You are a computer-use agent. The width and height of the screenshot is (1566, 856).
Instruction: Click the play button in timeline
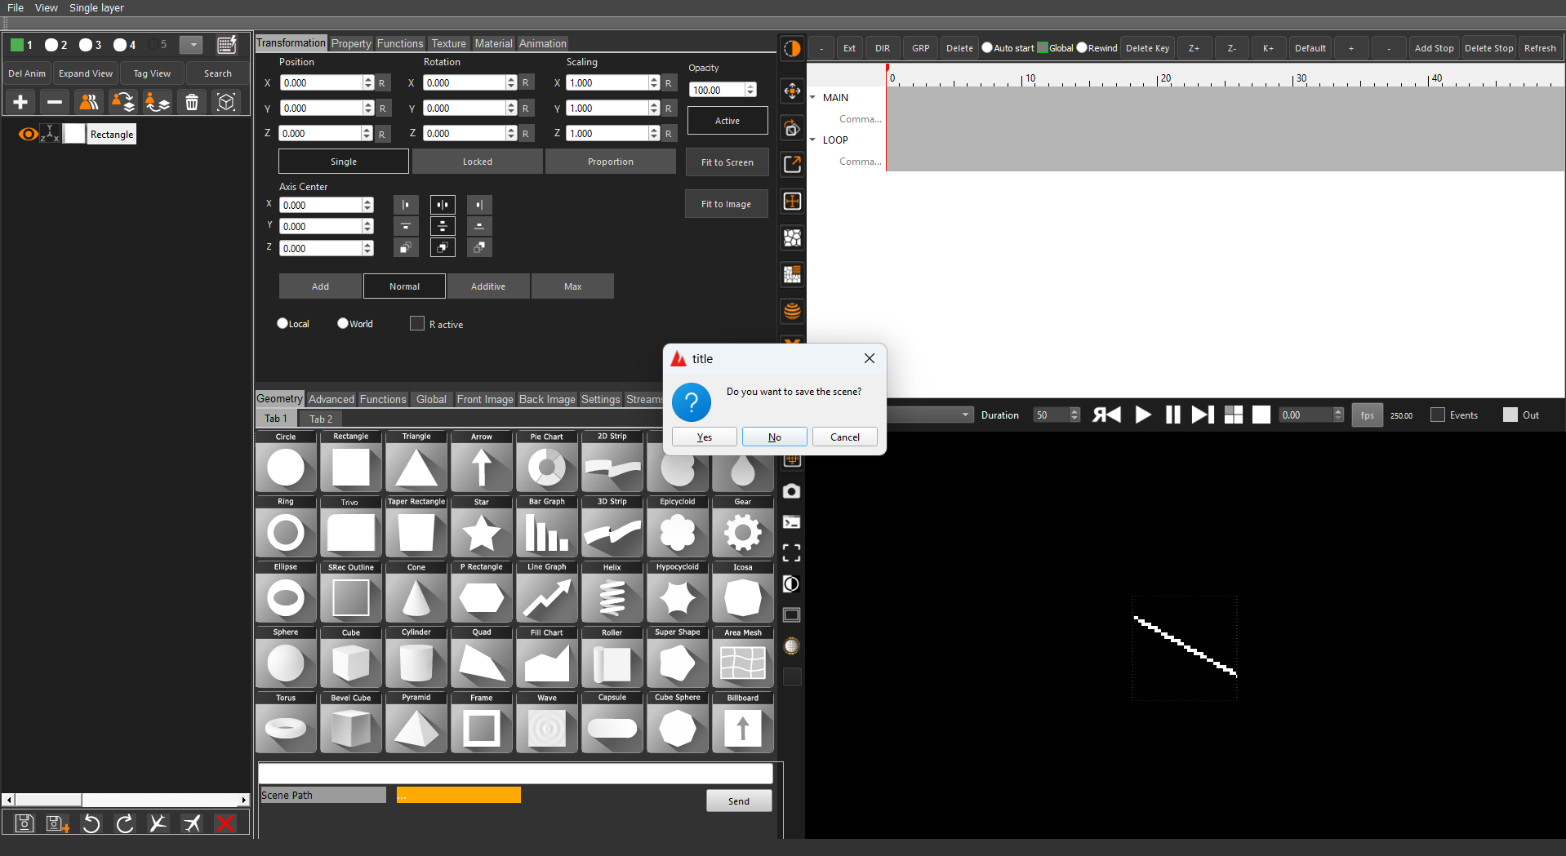(1143, 415)
